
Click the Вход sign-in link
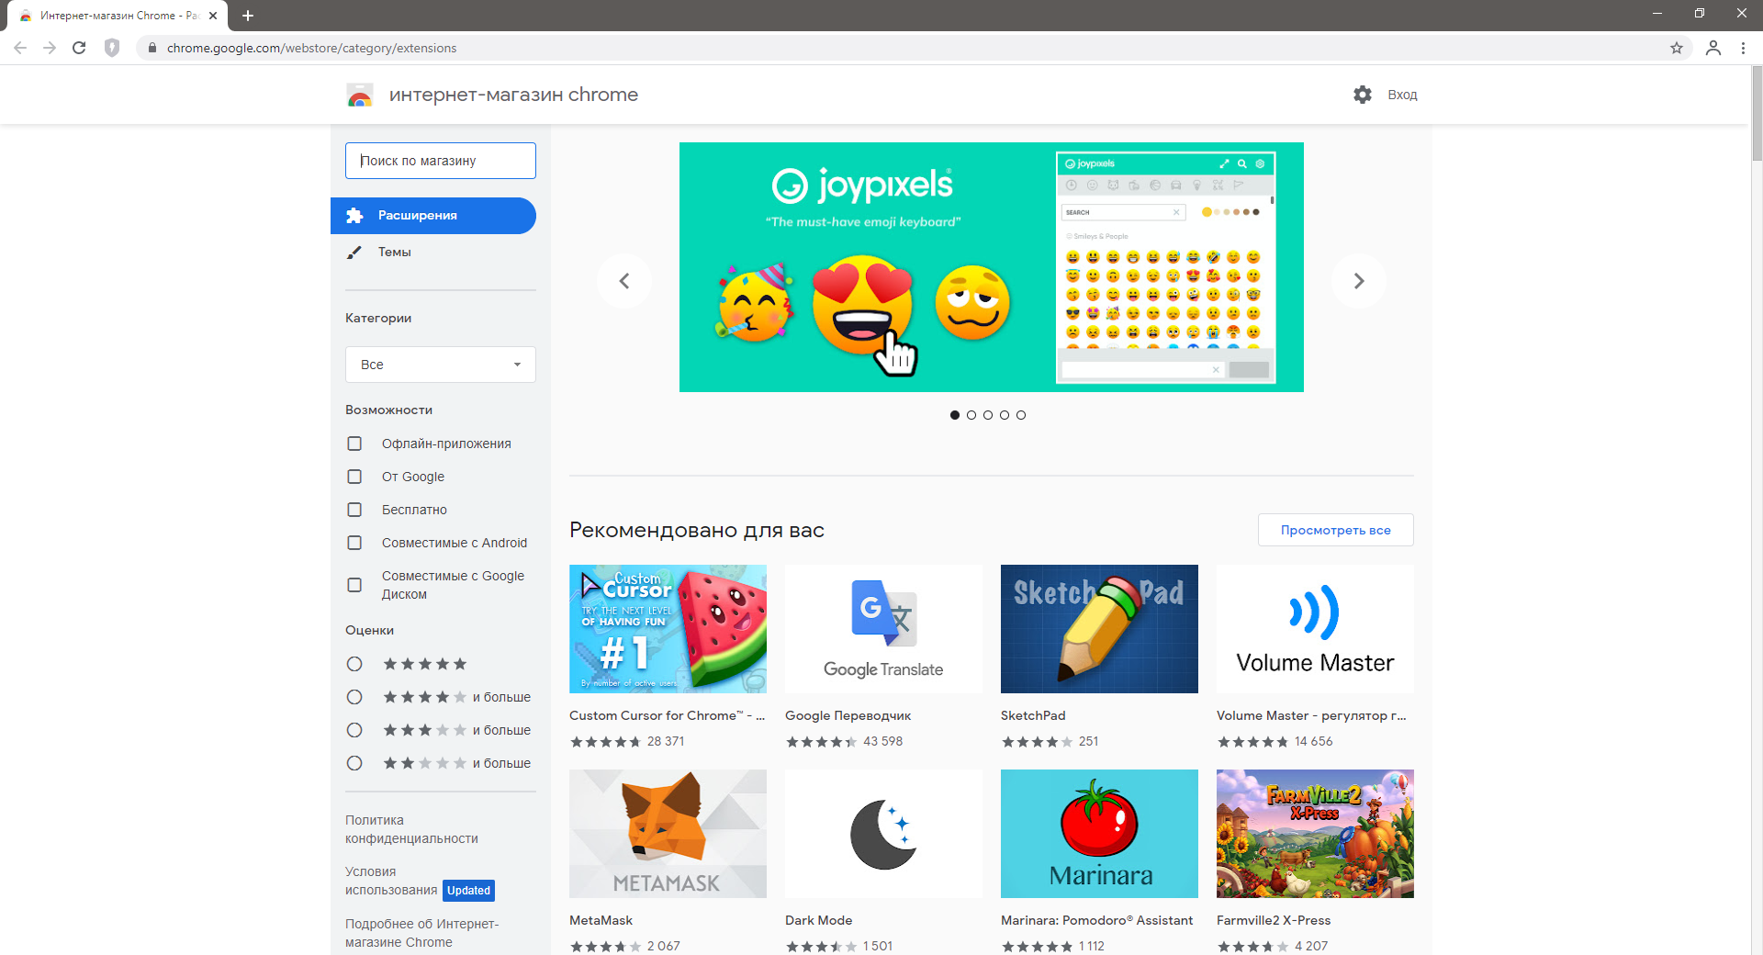click(x=1402, y=95)
